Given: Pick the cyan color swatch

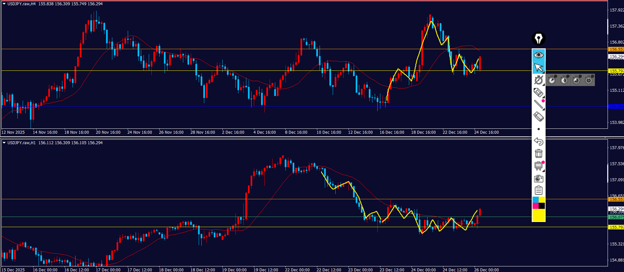Looking at the screenshot, I should 535,200.
